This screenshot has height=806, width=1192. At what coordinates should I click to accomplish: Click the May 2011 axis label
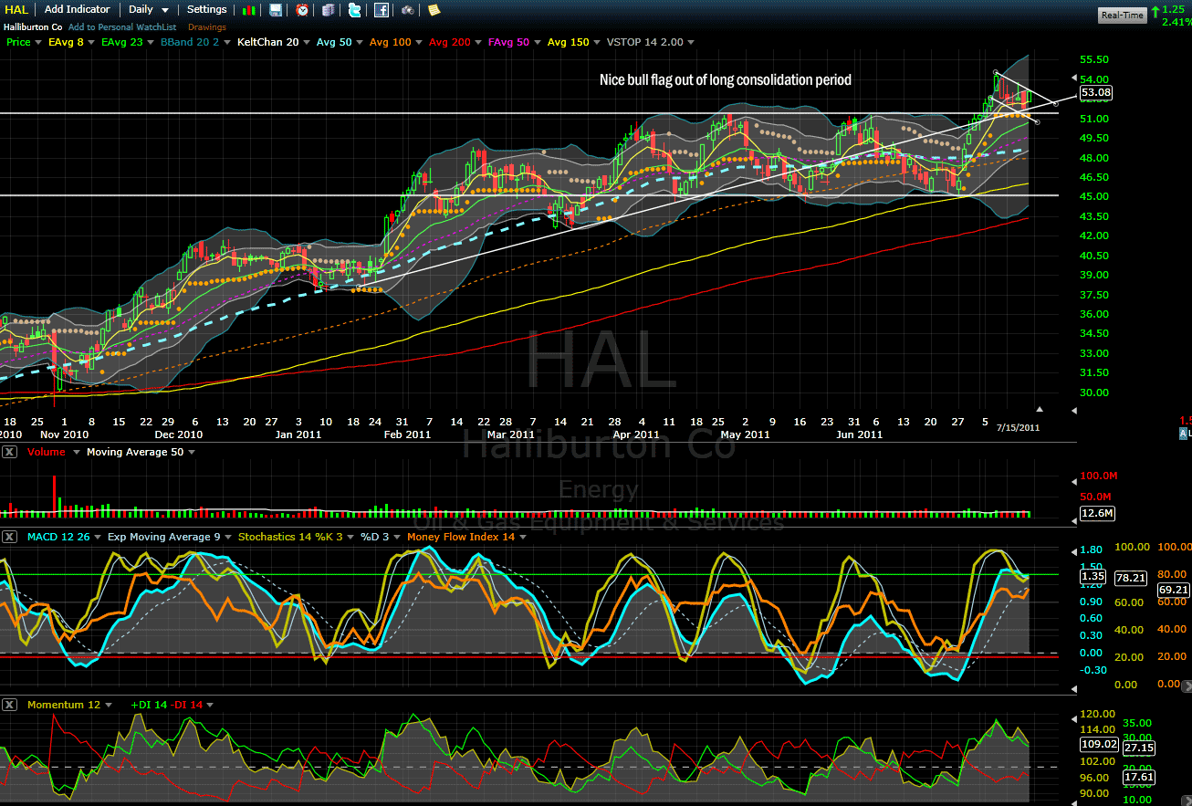745,434
